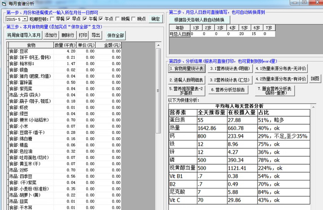Select row 食部:豆腐干(香干)
The image size is (323, 210).
click(x=65, y=132)
